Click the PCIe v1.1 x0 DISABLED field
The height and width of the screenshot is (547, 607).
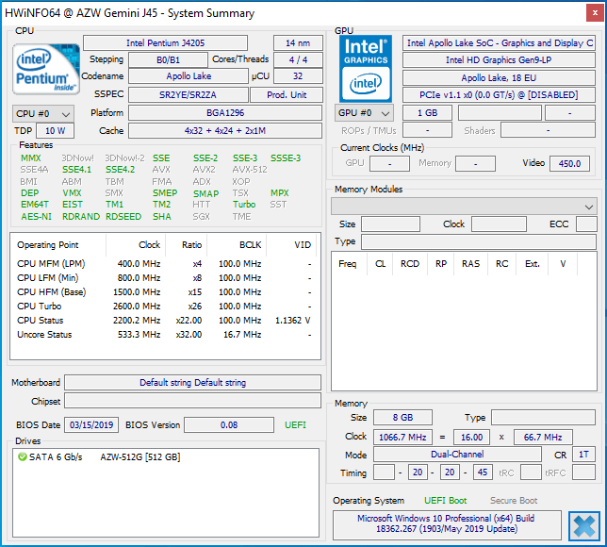[x=499, y=95]
